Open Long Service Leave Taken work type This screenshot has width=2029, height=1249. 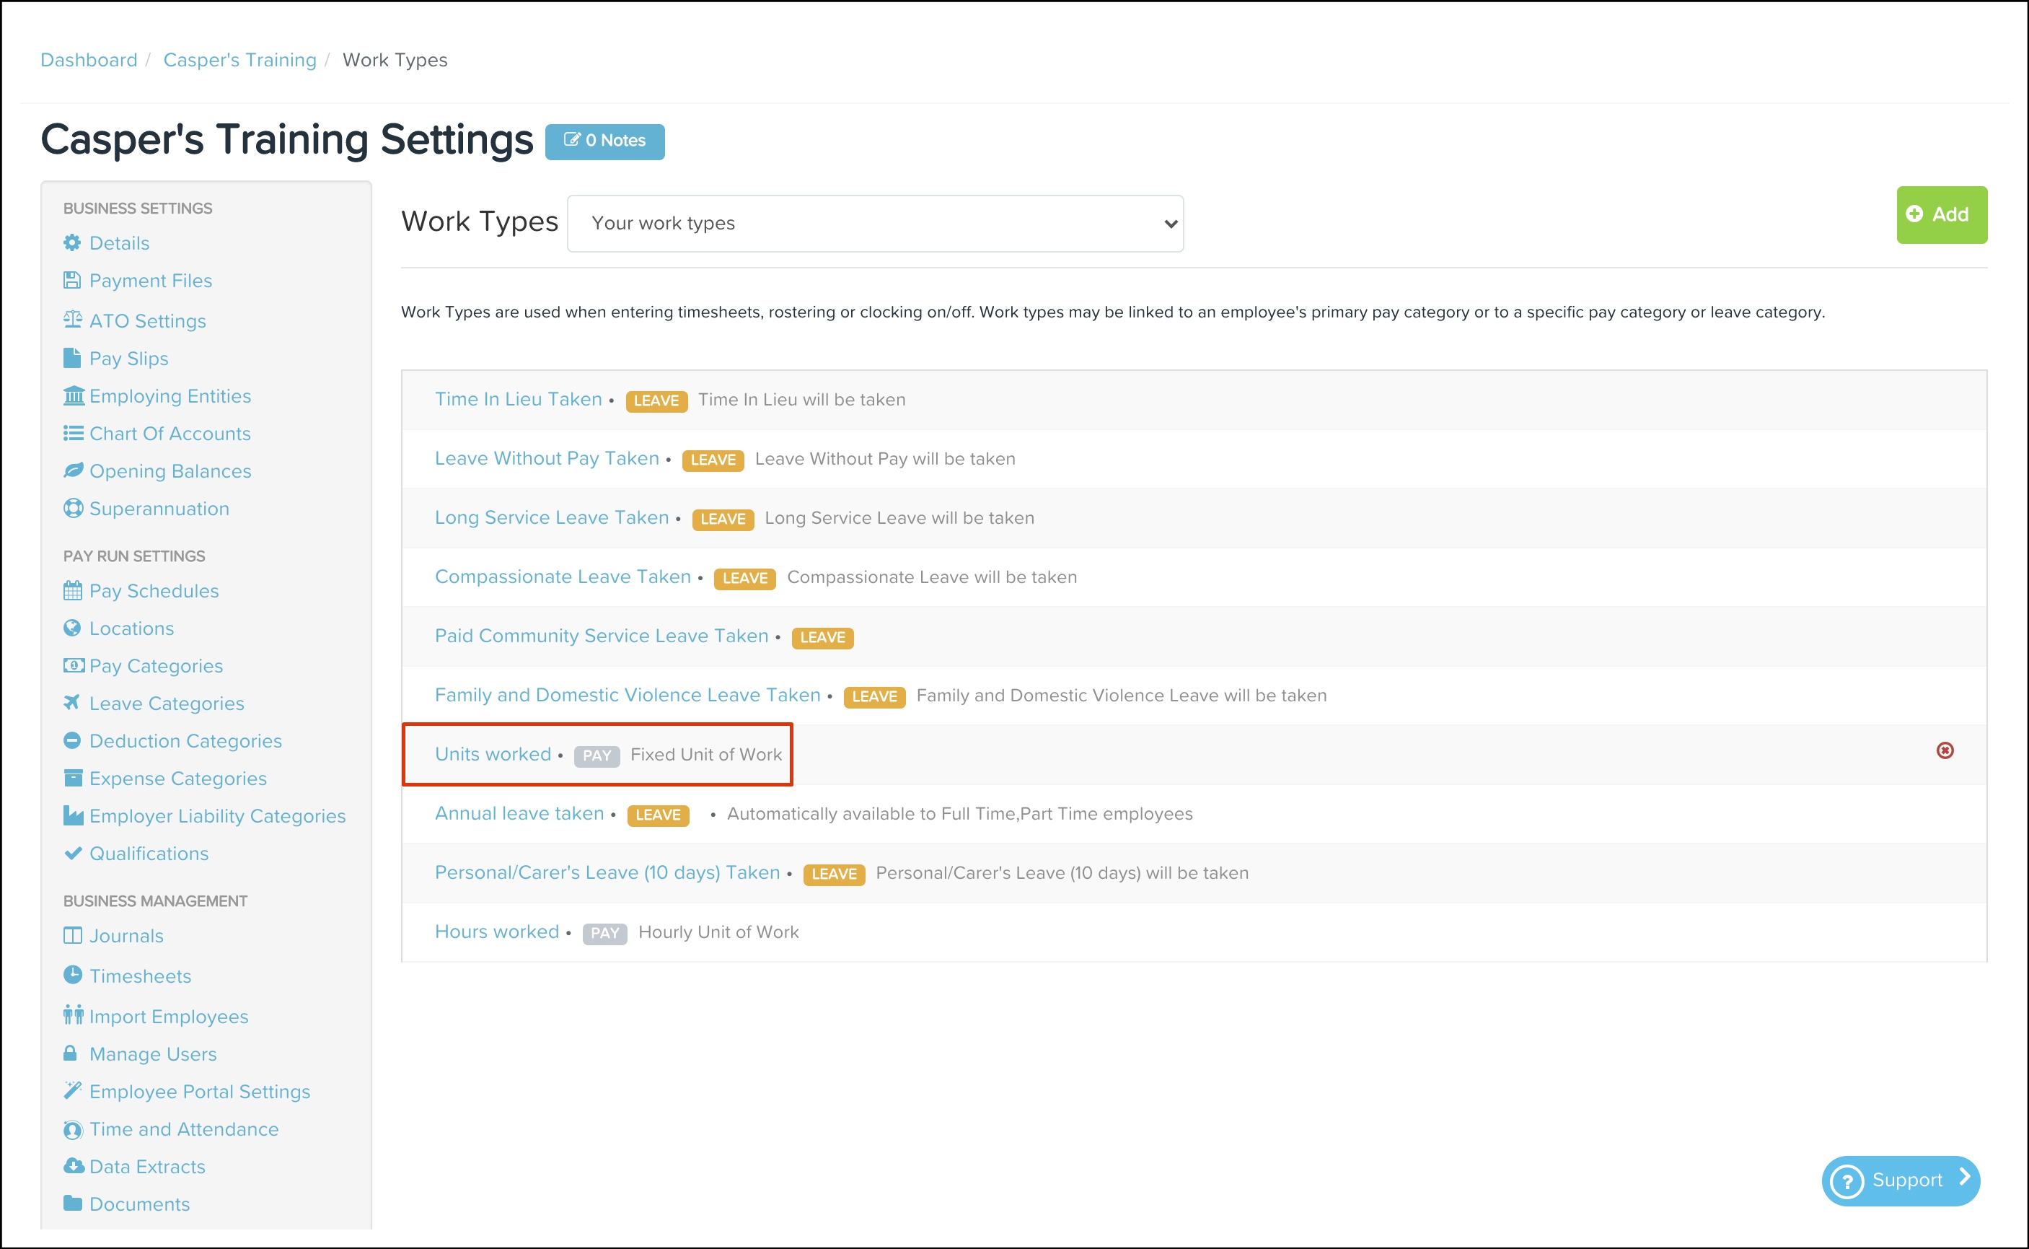[x=552, y=518]
